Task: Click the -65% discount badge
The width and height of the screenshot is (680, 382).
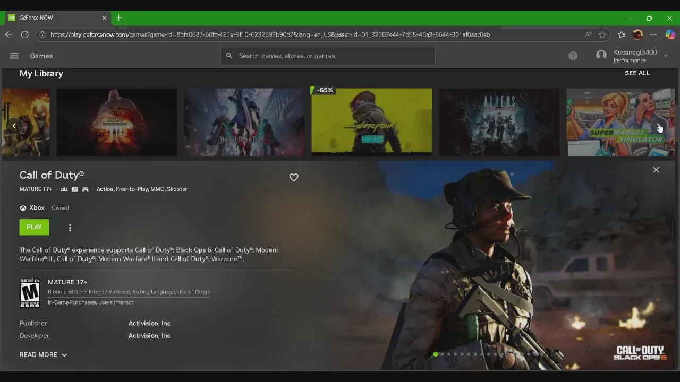Action: click(324, 90)
